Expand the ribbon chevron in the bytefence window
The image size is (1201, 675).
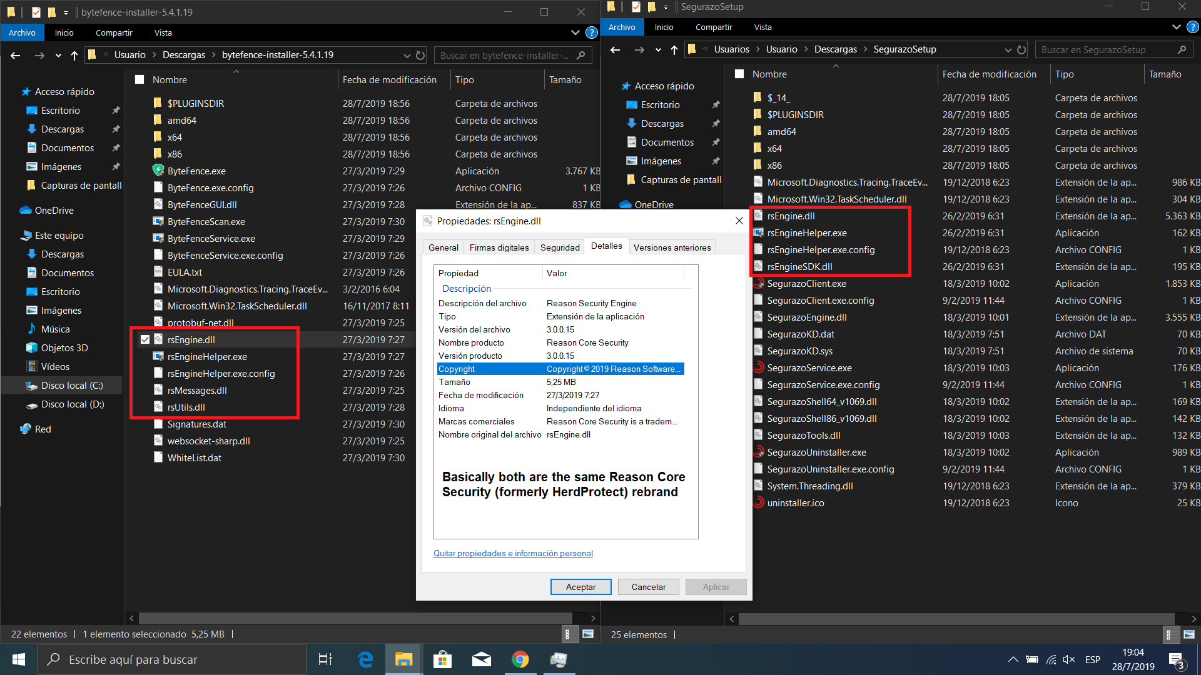pyautogui.click(x=575, y=32)
